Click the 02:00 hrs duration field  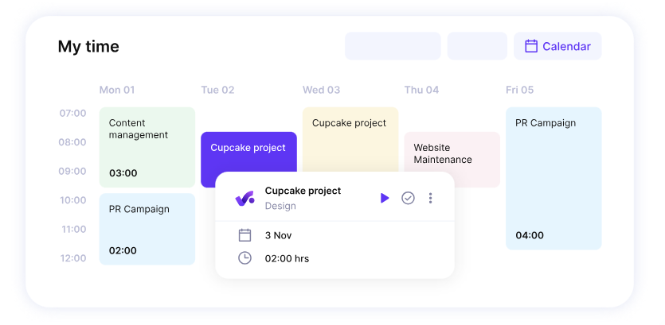tap(287, 258)
